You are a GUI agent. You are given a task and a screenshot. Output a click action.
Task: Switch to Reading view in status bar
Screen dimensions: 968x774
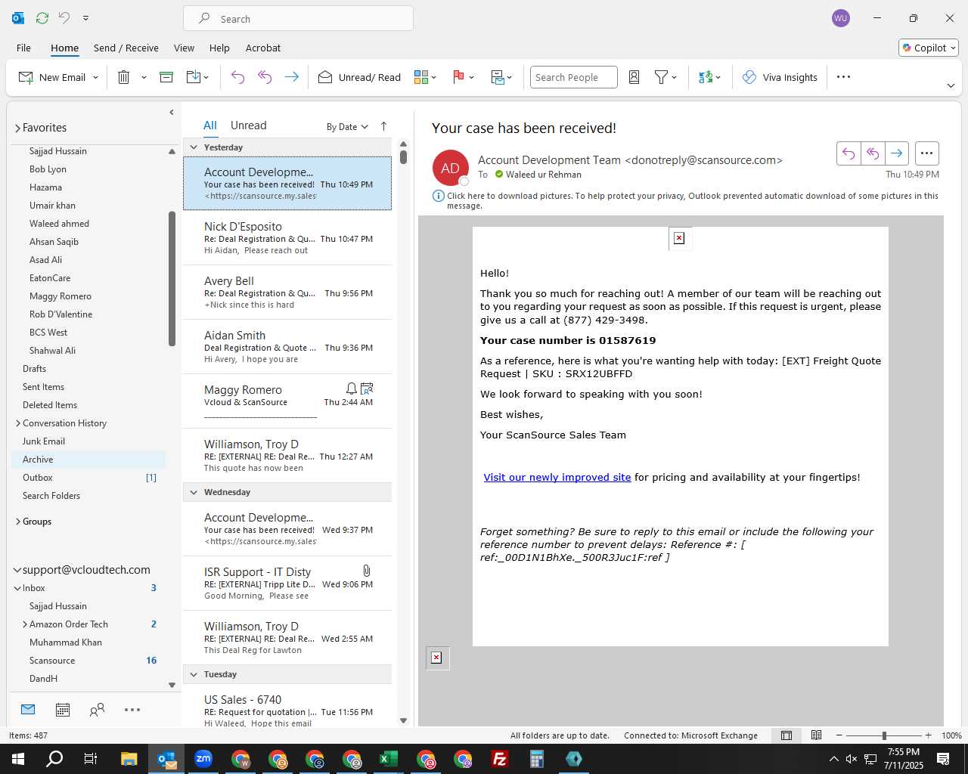(816, 735)
